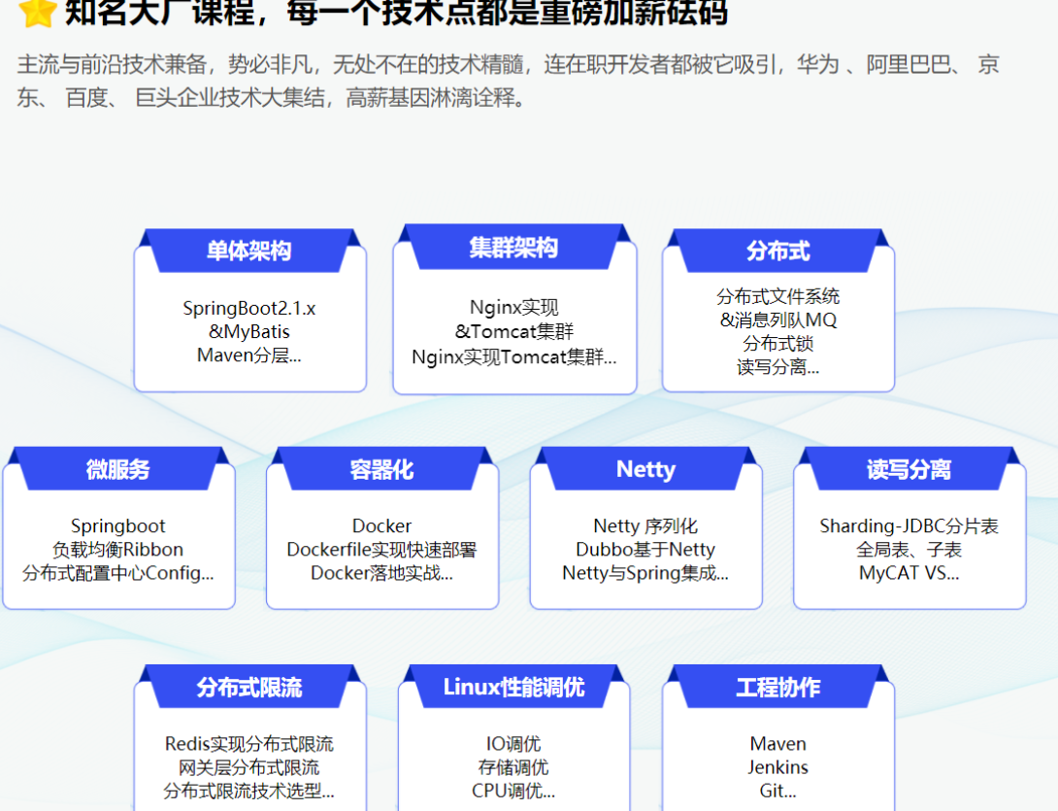The height and width of the screenshot is (811, 1058).
Task: Click Redis实现分布式限流 text
Action: pyautogui.click(x=249, y=744)
